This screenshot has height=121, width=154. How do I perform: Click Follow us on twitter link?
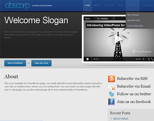[134, 94]
